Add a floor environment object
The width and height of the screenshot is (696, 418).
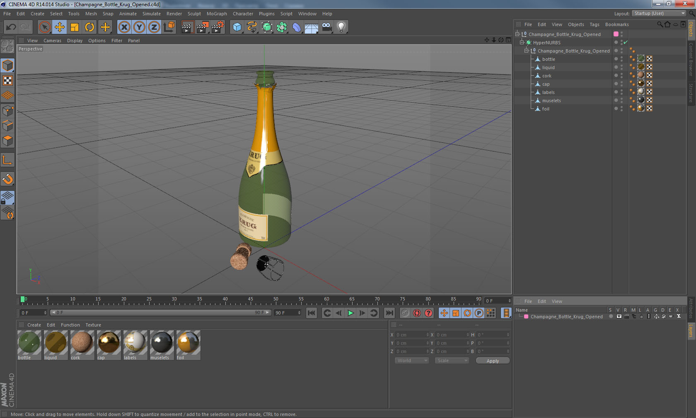pyautogui.click(x=312, y=27)
